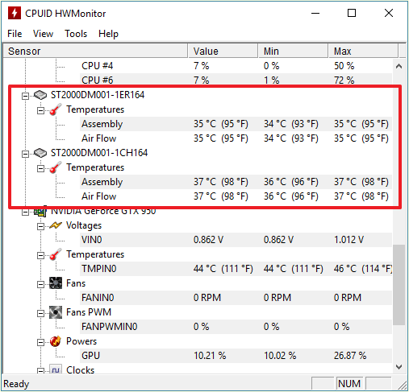The width and height of the screenshot is (409, 392).
Task: Collapse the Fans PWM branch
Action: pos(40,313)
